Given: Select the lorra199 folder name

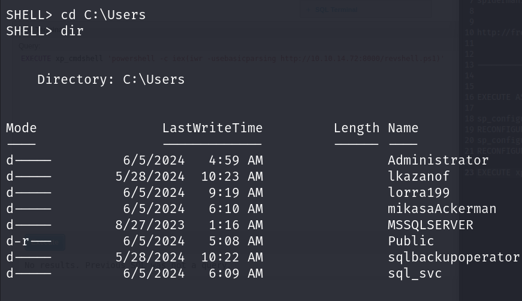Looking at the screenshot, I should tap(418, 193).
